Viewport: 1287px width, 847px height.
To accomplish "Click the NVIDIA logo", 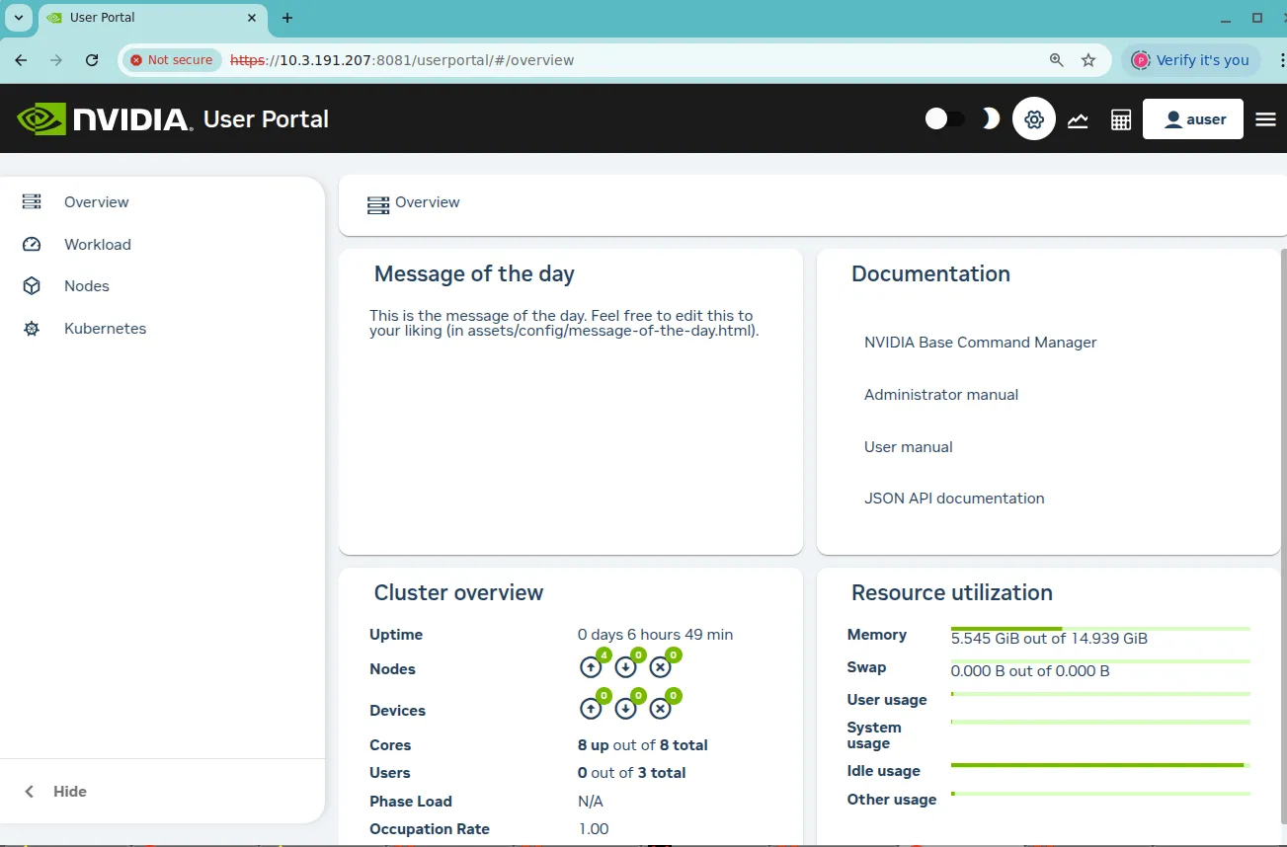I will [104, 119].
